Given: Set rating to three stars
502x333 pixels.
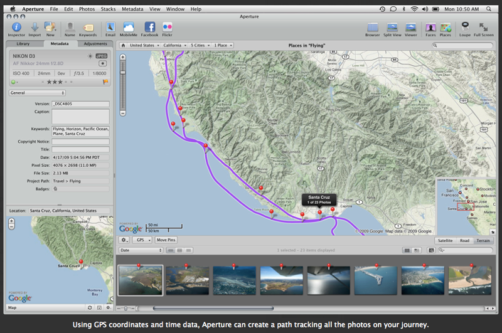Looking at the screenshot, I should [60, 82].
